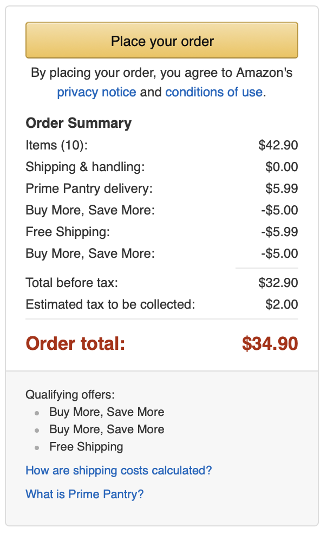Open the conditions of use link
Viewport: 327px width, 534px height.
[x=214, y=92]
